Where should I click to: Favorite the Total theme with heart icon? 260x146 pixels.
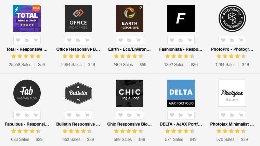tap(18, 40)
